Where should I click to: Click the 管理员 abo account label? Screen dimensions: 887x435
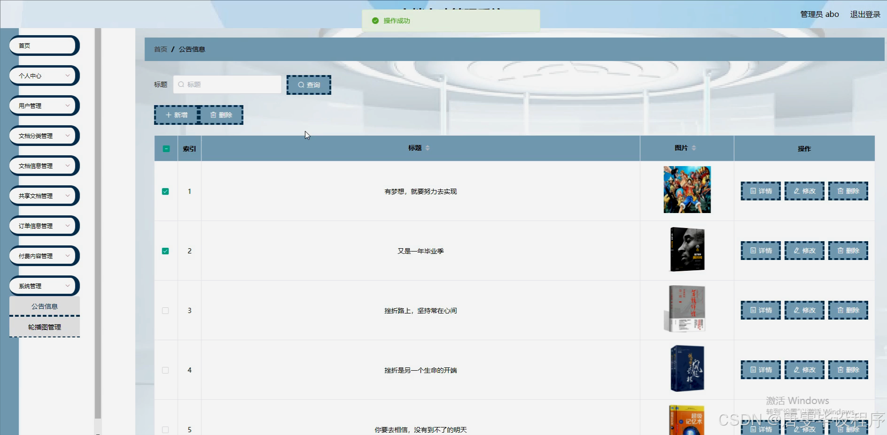[819, 15]
